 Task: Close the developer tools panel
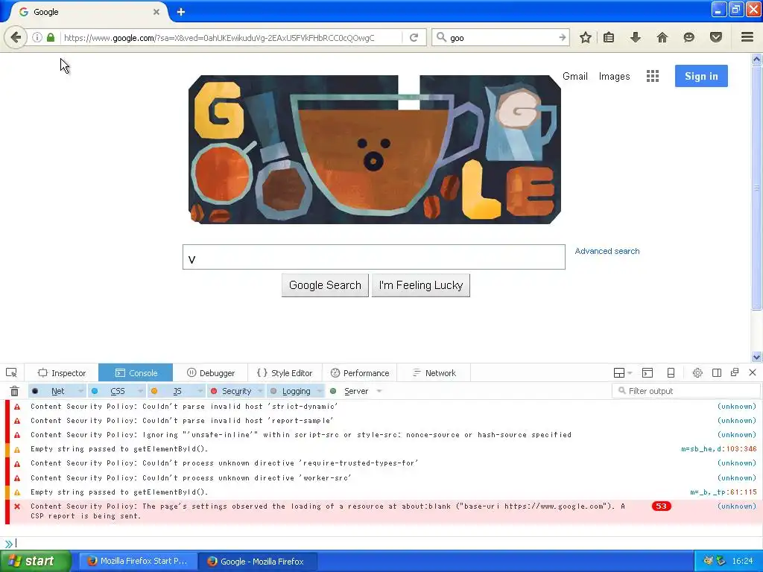click(x=753, y=372)
